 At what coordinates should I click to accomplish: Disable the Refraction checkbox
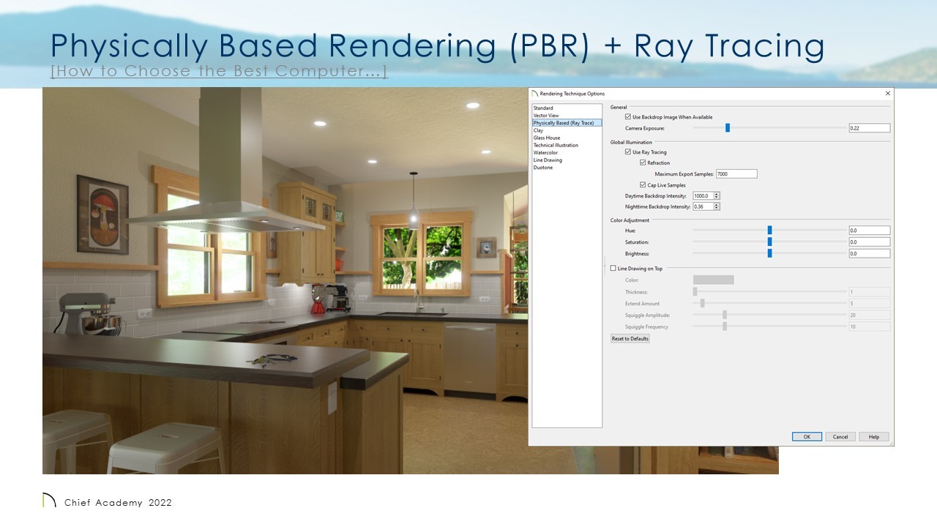coord(643,162)
